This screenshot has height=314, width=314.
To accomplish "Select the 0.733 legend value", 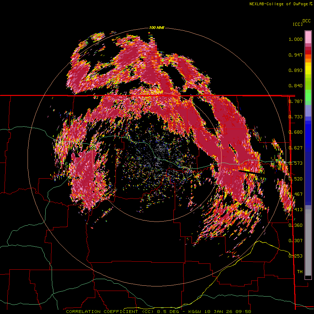I will click(296, 117).
